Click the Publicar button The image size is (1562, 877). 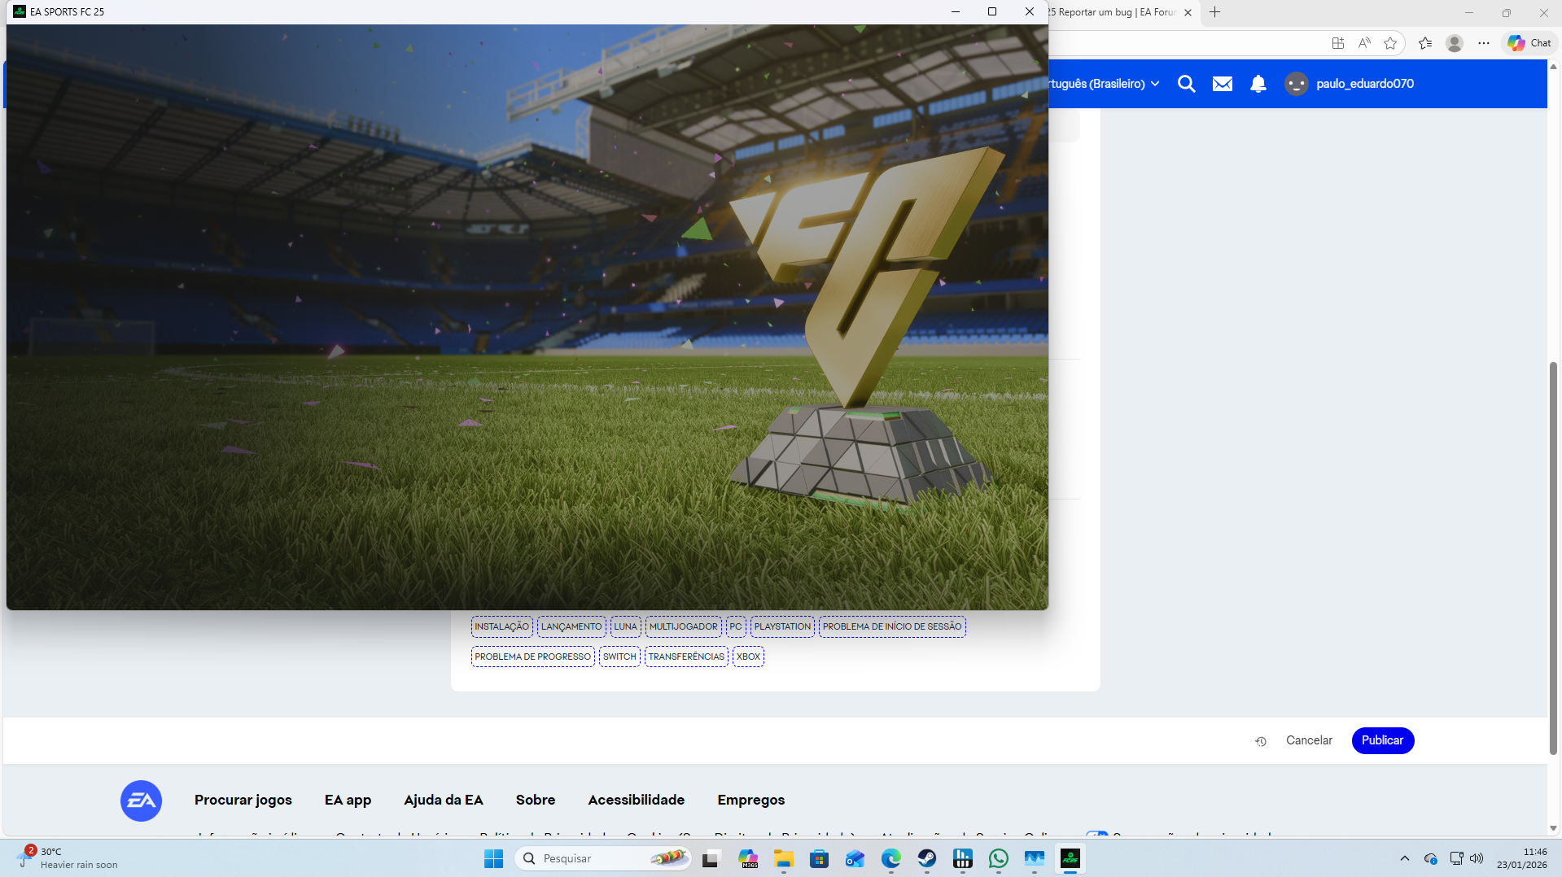coord(1382,740)
